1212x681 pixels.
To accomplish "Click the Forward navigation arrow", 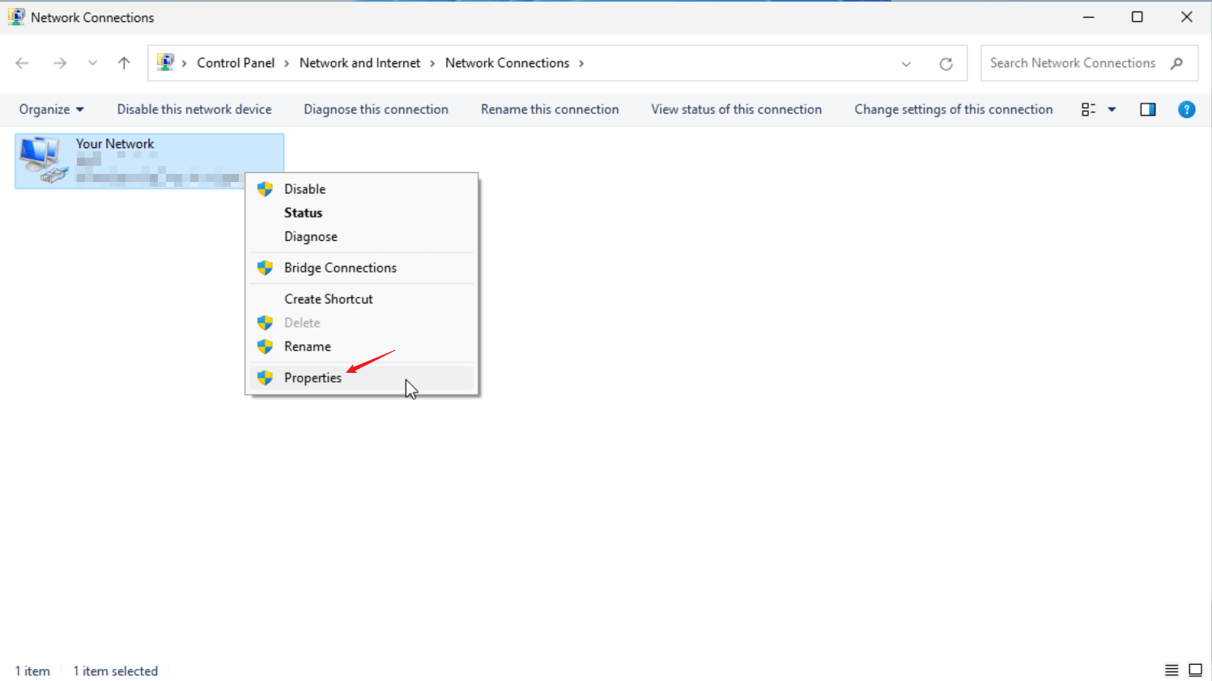I will click(x=59, y=63).
